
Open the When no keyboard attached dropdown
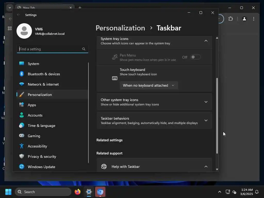point(149,85)
